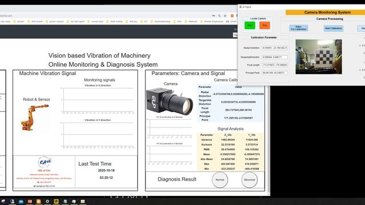Open the 'IoT' bookmark folder

144,22
